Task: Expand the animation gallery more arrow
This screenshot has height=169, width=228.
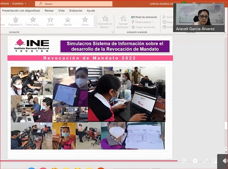Action: 95,26
